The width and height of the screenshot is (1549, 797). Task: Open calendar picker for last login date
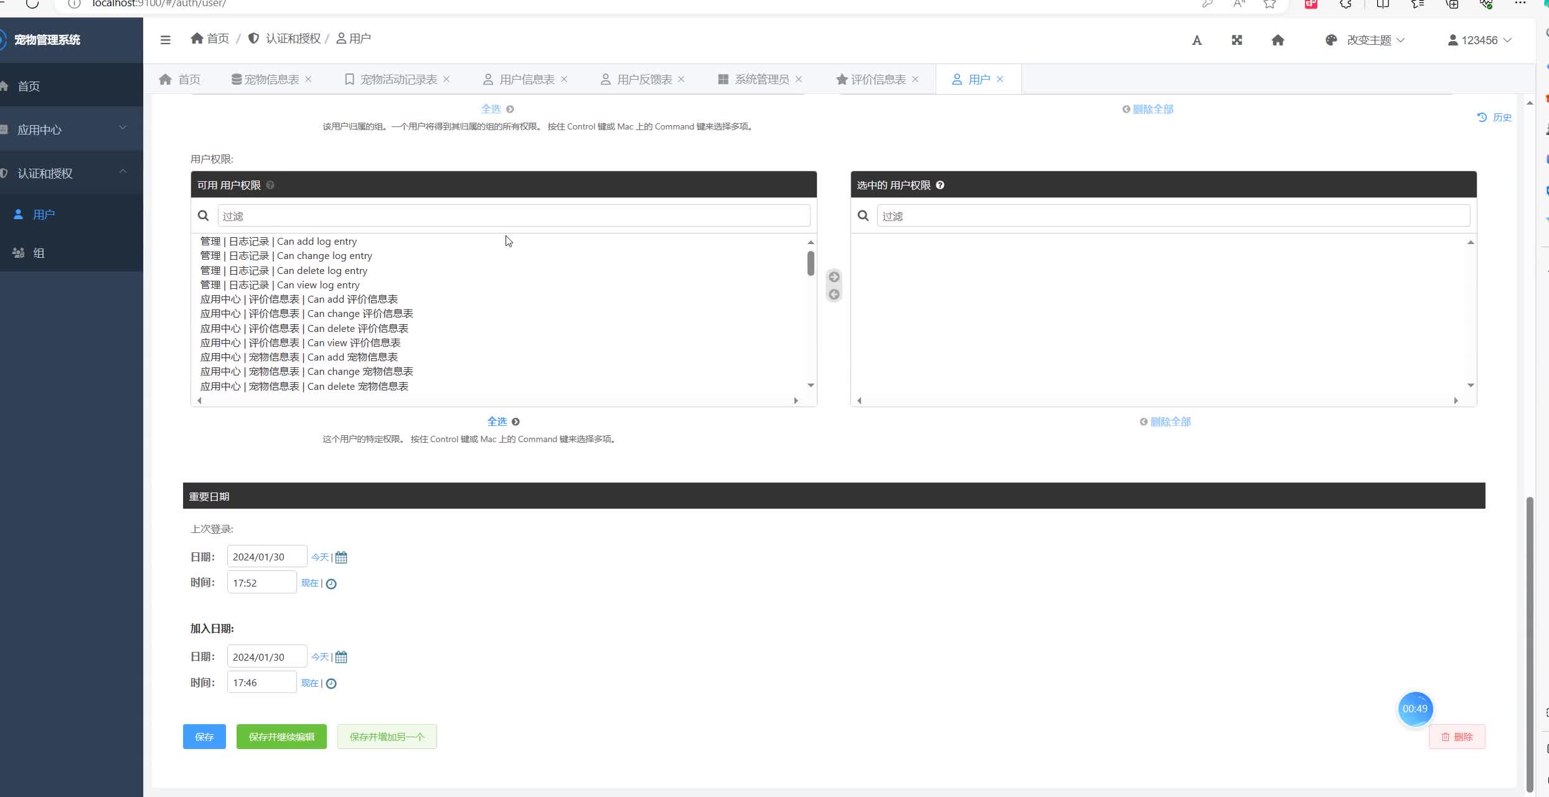pyautogui.click(x=341, y=557)
